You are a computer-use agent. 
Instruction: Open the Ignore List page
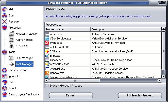15,76
